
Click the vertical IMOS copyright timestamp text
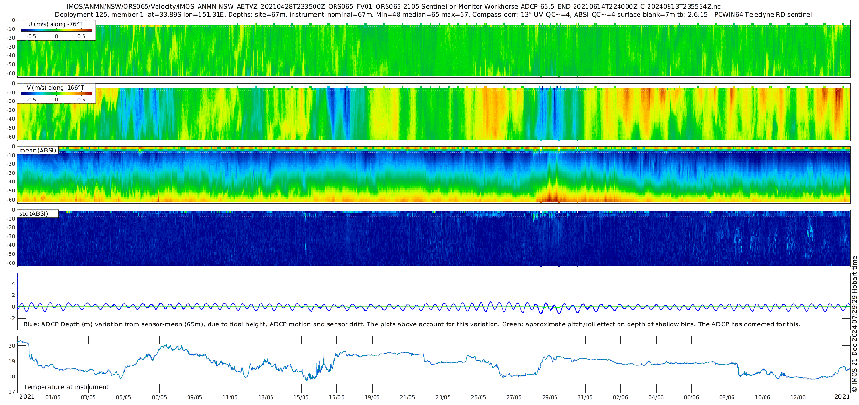point(854,324)
